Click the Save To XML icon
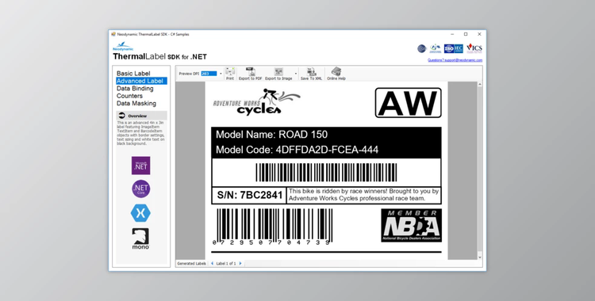Viewport: 595px width, 301px height. (x=311, y=74)
